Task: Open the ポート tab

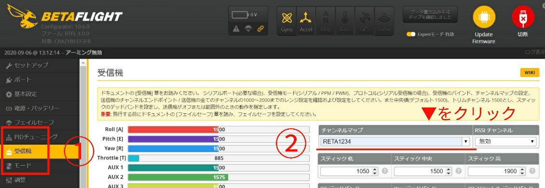Action: tap(40, 80)
